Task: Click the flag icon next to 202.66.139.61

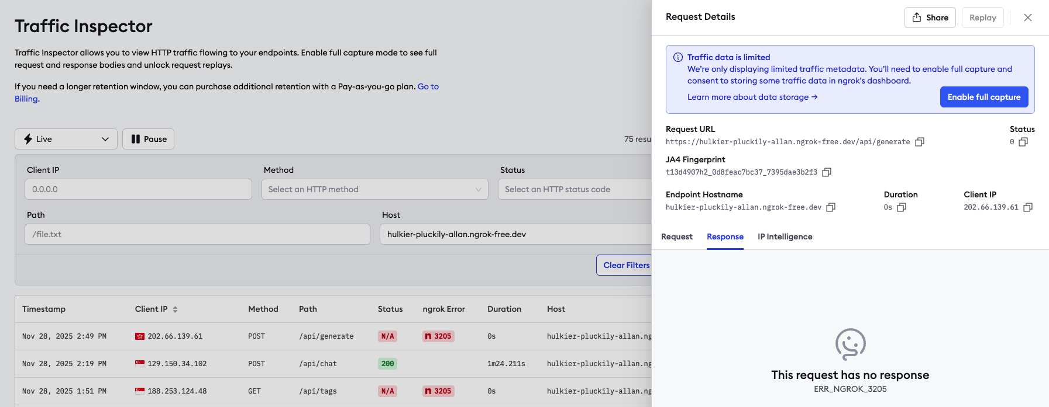Action: pos(140,336)
